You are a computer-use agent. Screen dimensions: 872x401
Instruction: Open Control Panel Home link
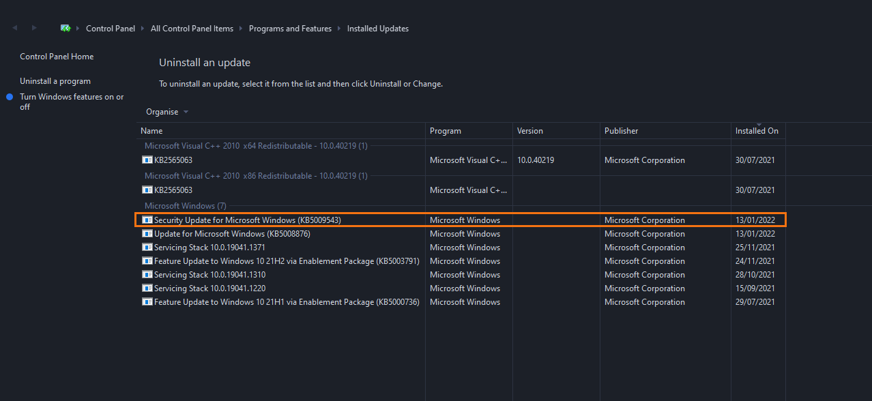pyautogui.click(x=57, y=57)
